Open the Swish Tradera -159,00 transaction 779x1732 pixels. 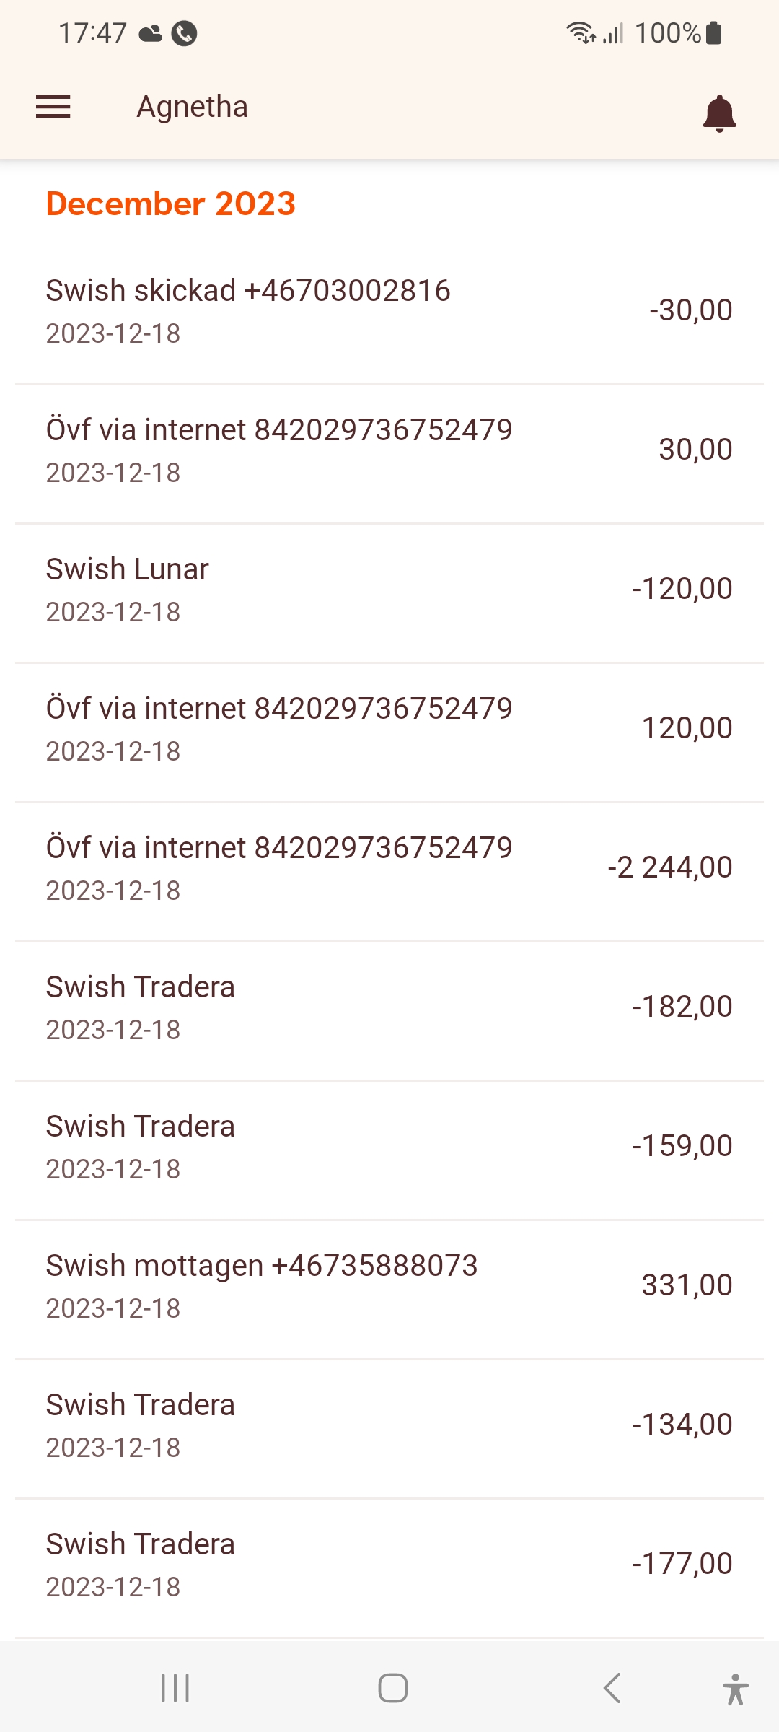point(389,1147)
